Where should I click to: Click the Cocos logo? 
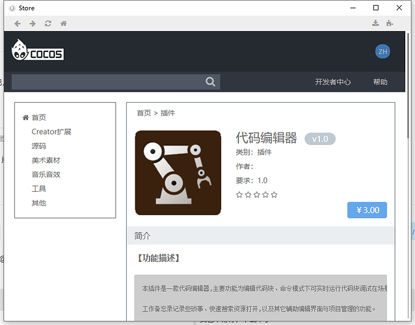click(37, 50)
